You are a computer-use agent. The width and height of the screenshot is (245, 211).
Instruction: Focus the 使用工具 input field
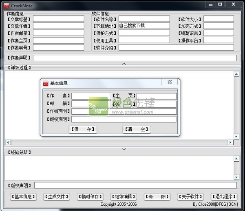[x=144, y=40]
